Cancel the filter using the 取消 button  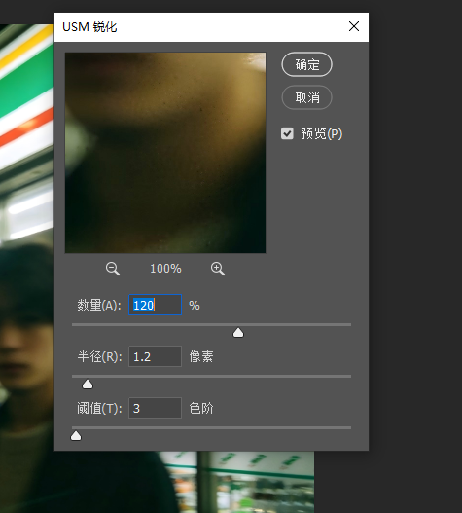pos(306,97)
